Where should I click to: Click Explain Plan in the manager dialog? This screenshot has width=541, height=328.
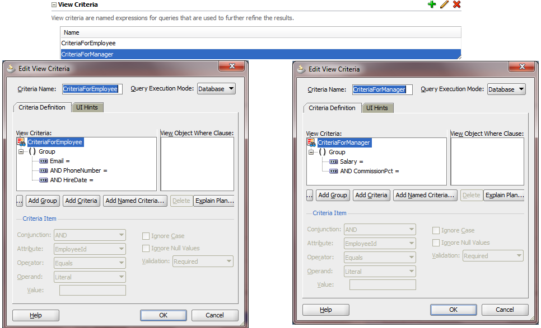tap(505, 195)
